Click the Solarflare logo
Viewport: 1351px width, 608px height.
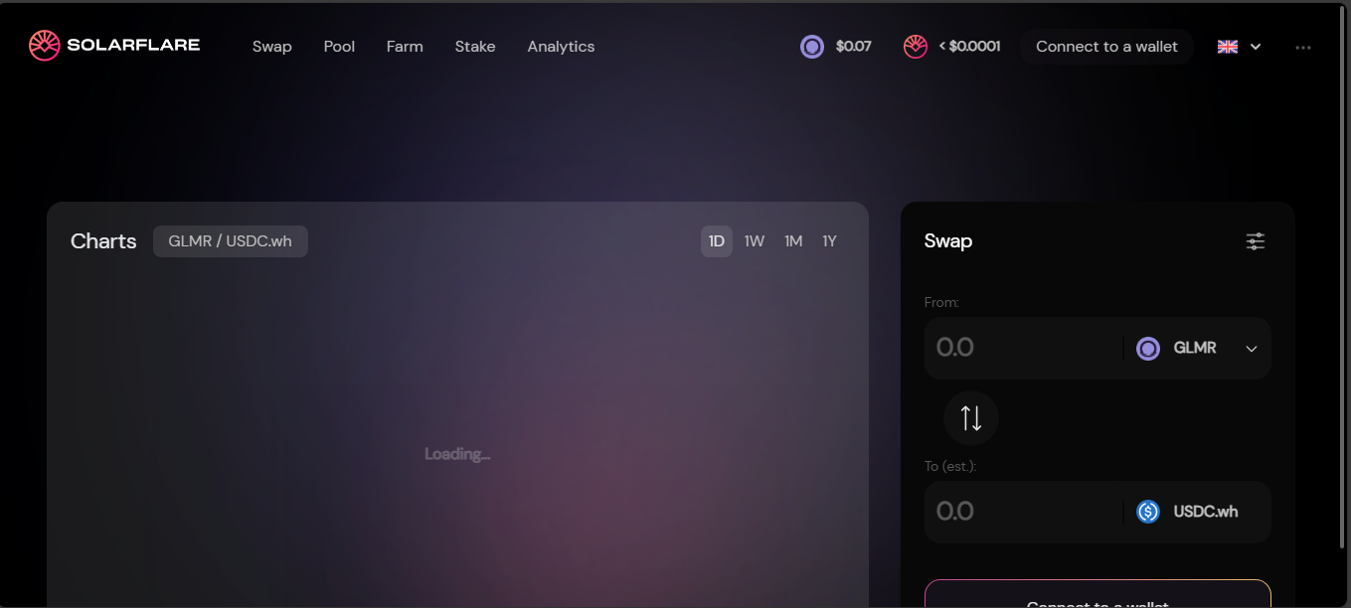click(x=114, y=46)
